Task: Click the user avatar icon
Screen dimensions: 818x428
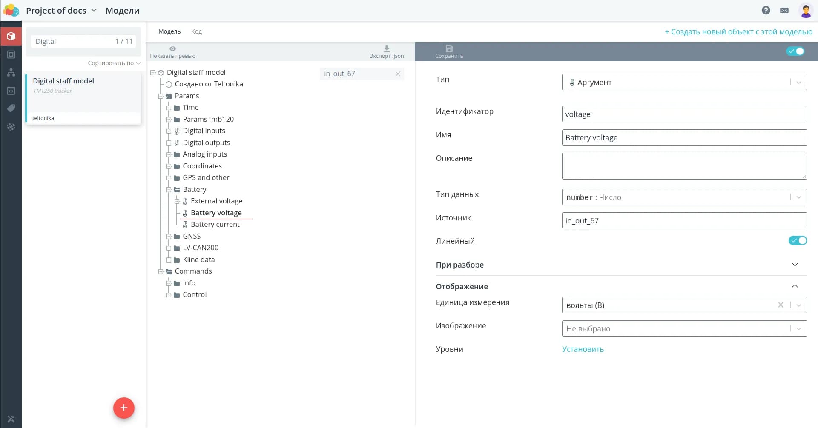Action: point(805,10)
